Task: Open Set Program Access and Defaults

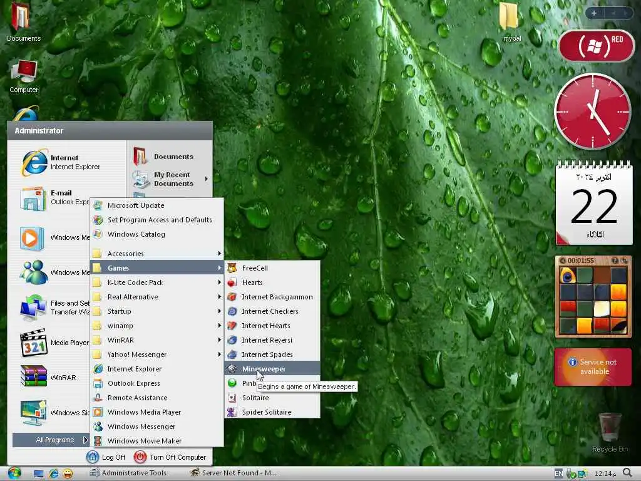Action: tap(157, 220)
